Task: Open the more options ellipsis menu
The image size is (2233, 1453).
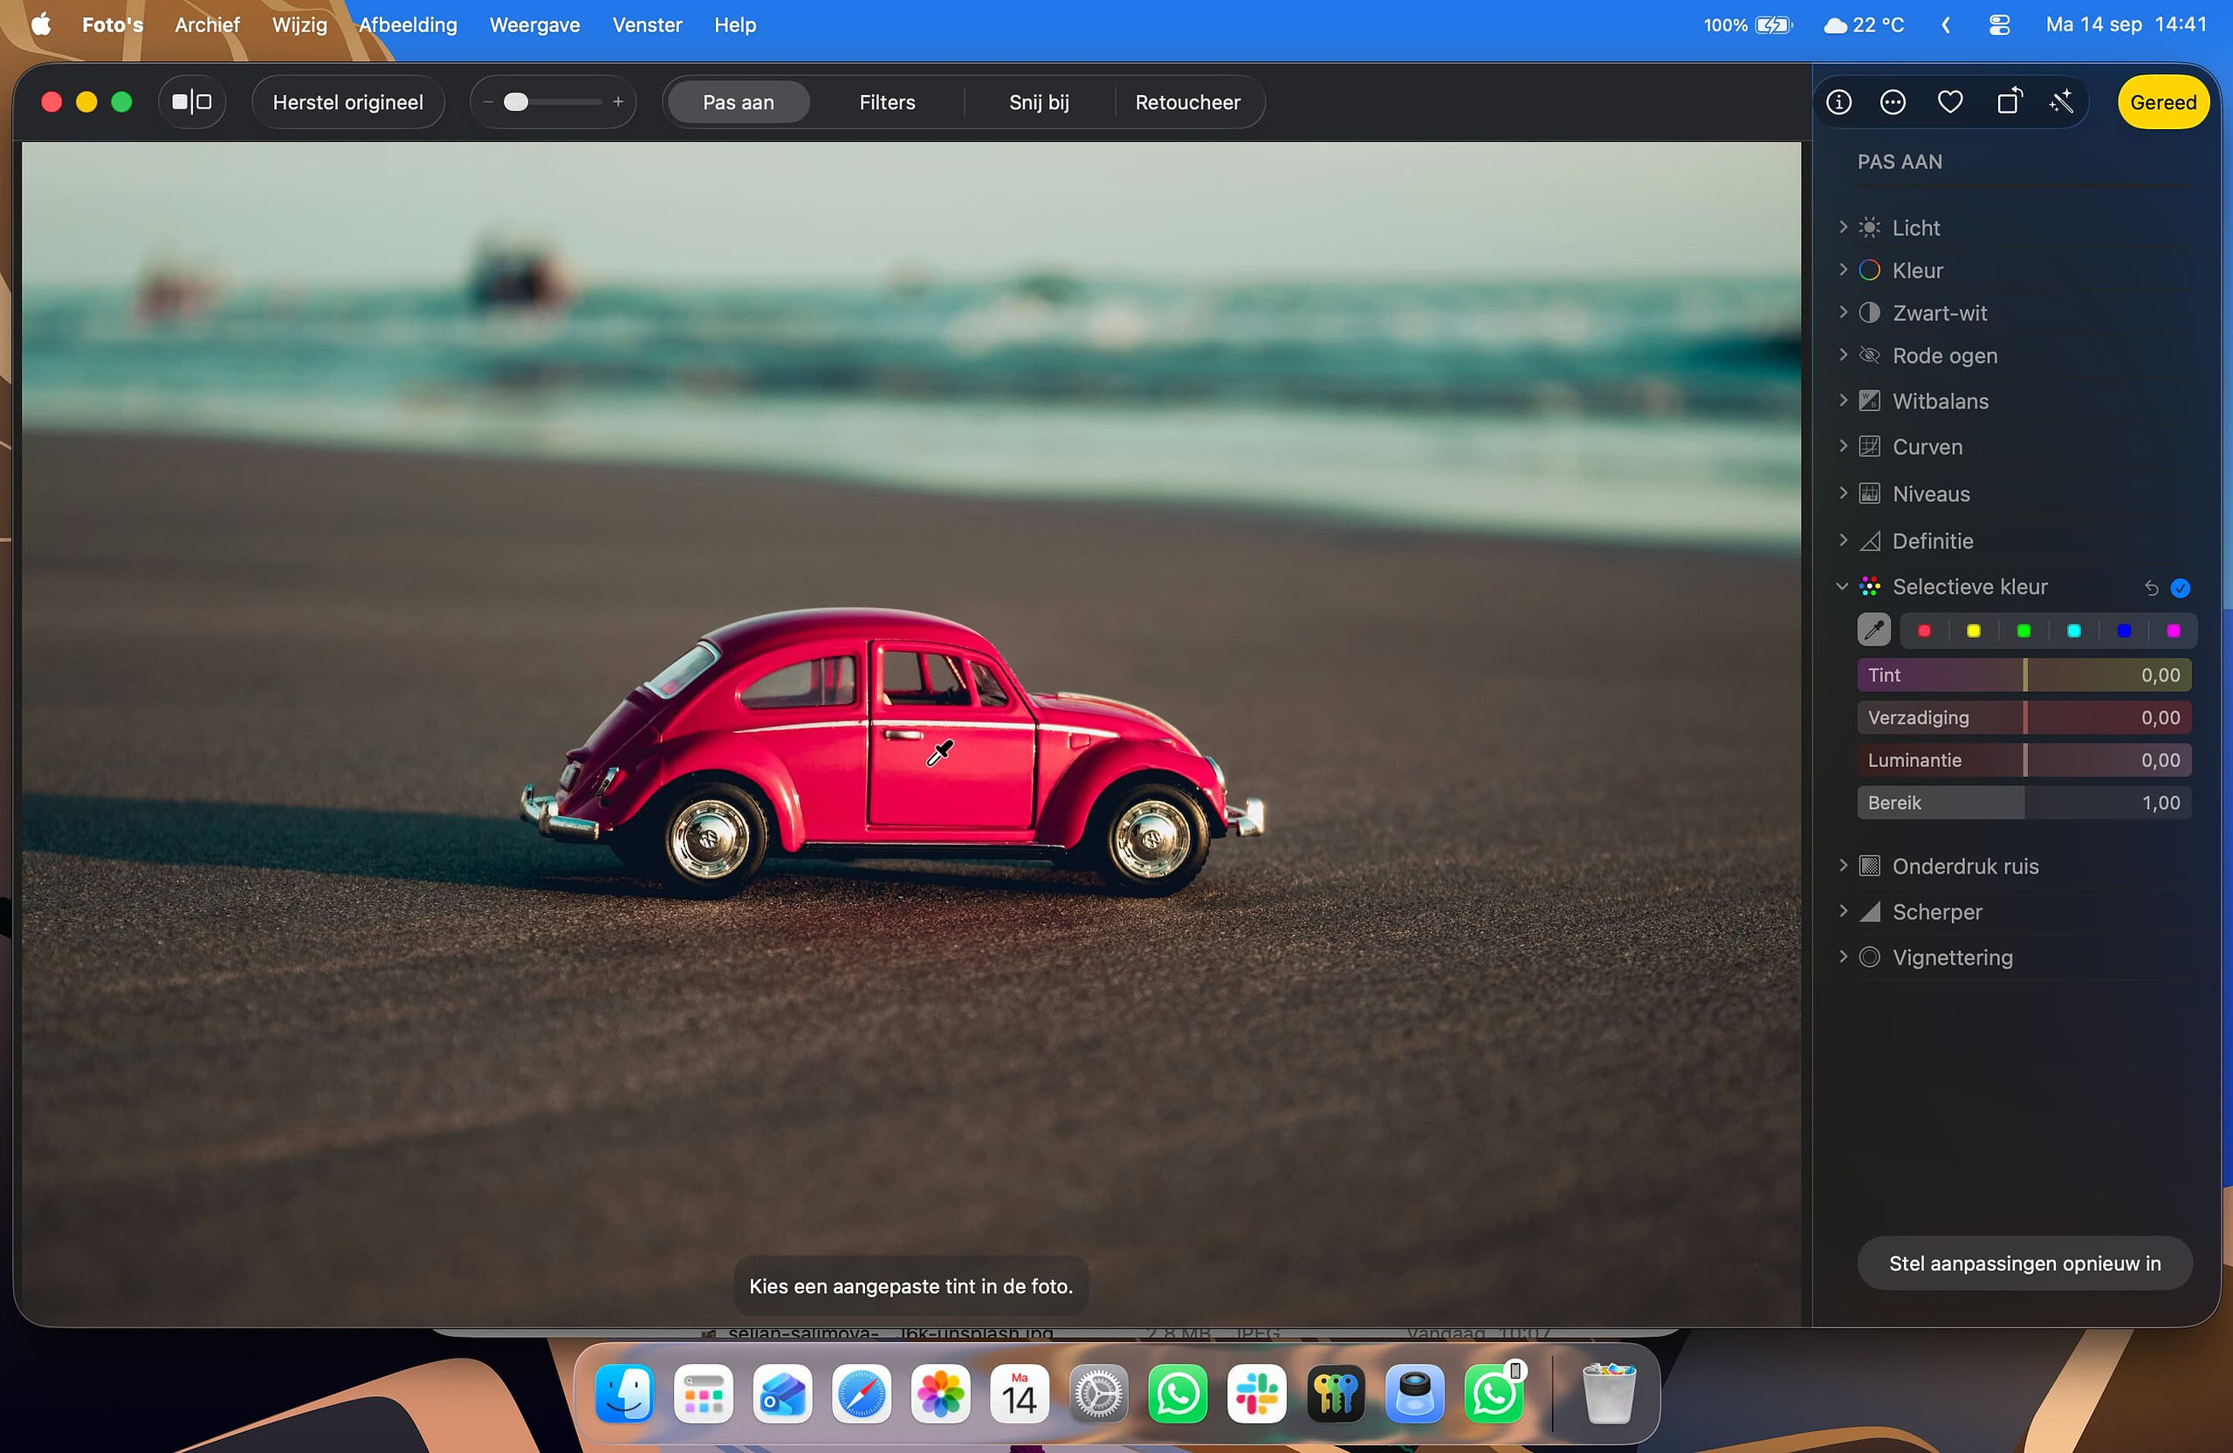Action: 1893,102
